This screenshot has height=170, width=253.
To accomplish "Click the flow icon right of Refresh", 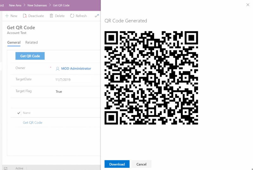I will coord(97,16).
